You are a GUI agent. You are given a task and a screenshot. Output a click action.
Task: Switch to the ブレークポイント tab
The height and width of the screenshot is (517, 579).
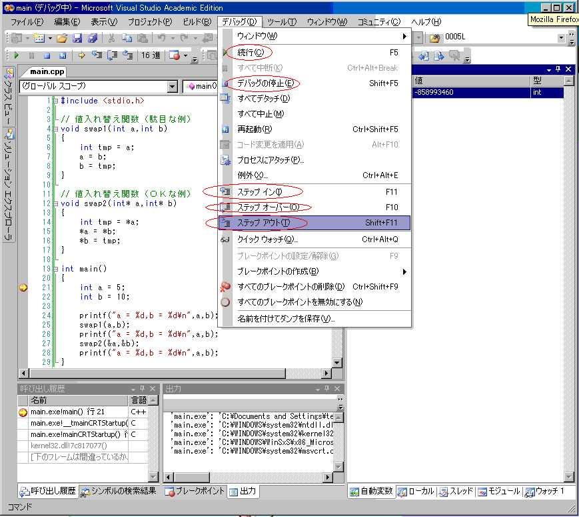[195, 492]
